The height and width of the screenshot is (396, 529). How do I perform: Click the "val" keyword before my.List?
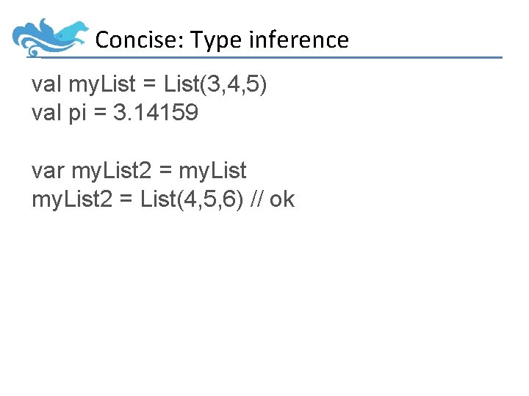click(x=46, y=85)
